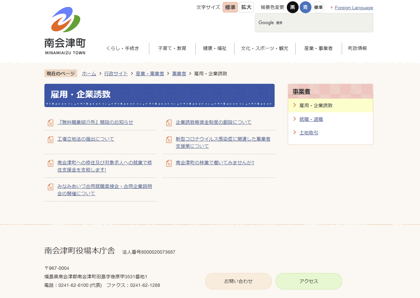Open 子育て・教育 menu
The image size is (420, 298).
pyautogui.click(x=172, y=48)
